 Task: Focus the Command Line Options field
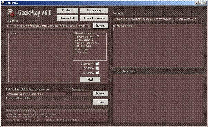48,103
